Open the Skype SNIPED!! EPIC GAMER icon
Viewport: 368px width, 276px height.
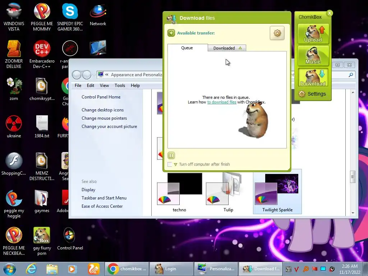point(70,17)
